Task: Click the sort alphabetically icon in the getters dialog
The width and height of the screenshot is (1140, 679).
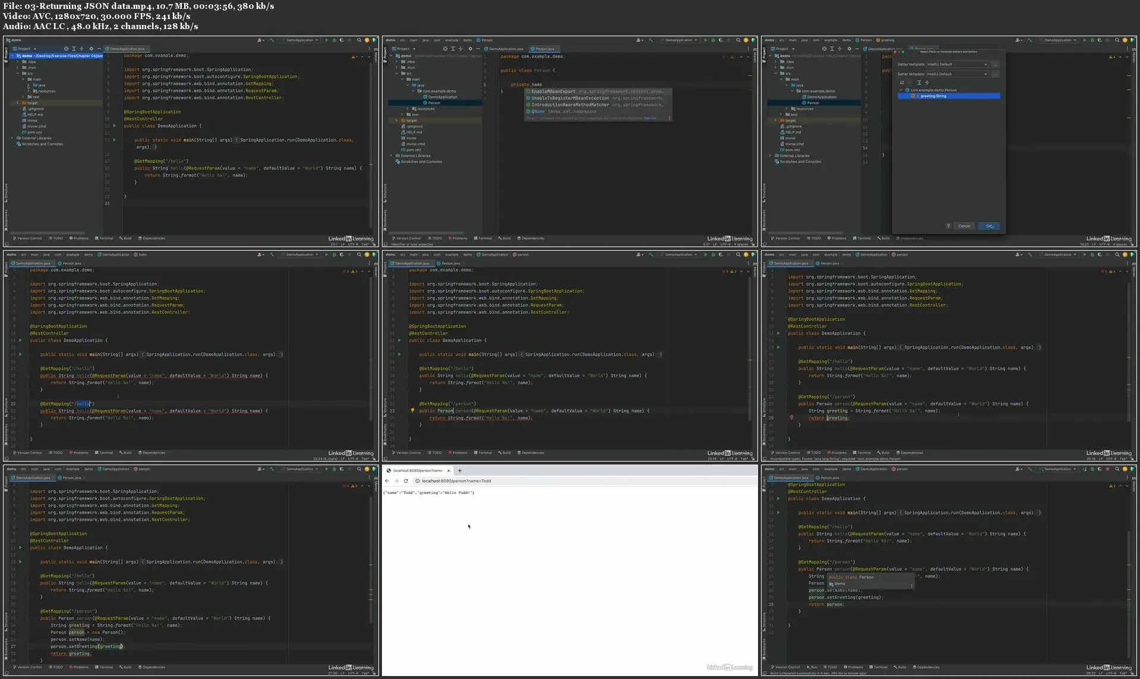Action: pyautogui.click(x=902, y=83)
